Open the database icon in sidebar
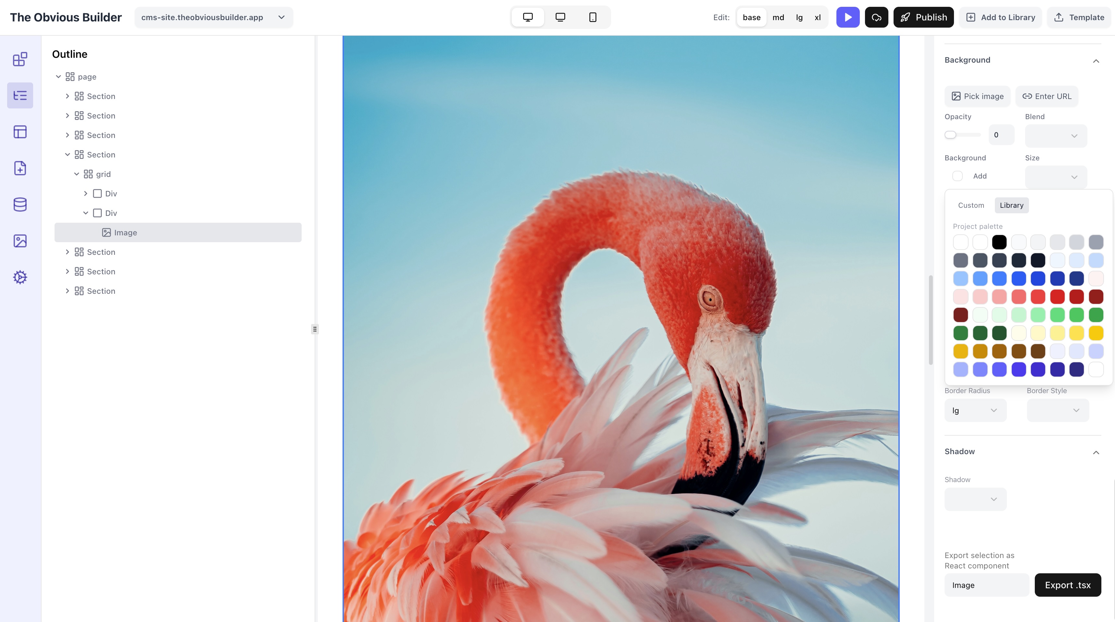This screenshot has width=1115, height=622. click(x=20, y=204)
